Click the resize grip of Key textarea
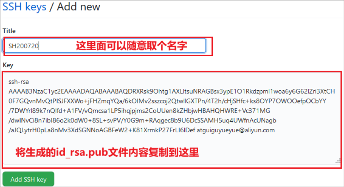 (x=338, y=161)
